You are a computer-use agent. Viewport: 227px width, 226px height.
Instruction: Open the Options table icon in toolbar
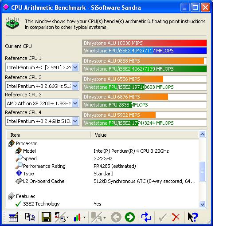tap(13, 217)
